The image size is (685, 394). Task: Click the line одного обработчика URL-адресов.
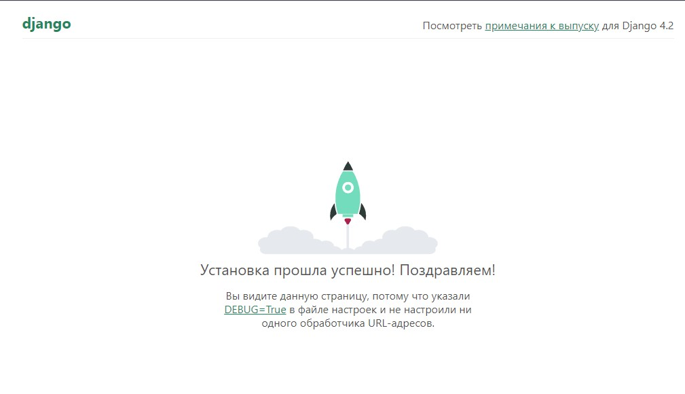(x=348, y=323)
